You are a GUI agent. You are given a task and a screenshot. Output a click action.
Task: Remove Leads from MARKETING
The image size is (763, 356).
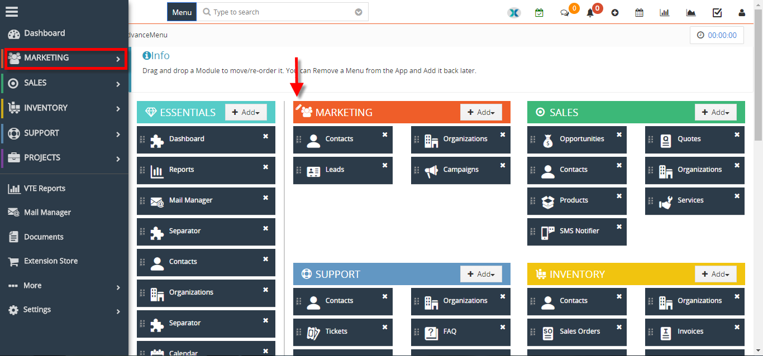[x=385, y=166]
